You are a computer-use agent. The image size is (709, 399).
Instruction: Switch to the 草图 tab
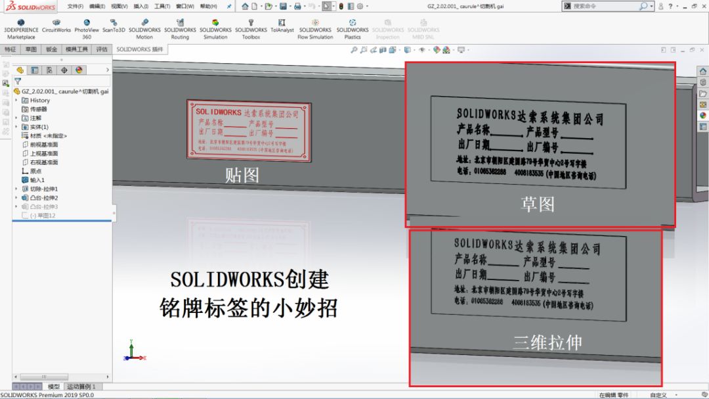[31, 49]
